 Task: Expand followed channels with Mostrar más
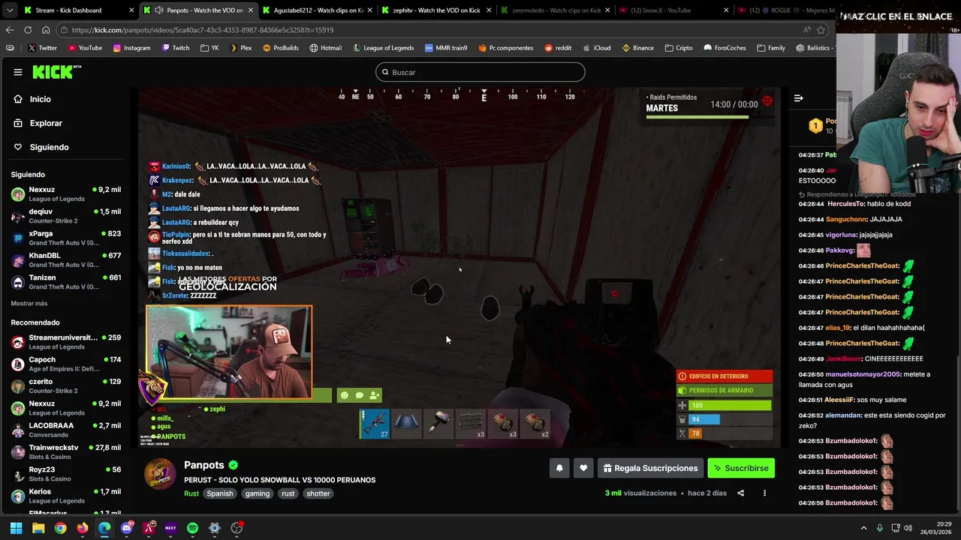29,303
